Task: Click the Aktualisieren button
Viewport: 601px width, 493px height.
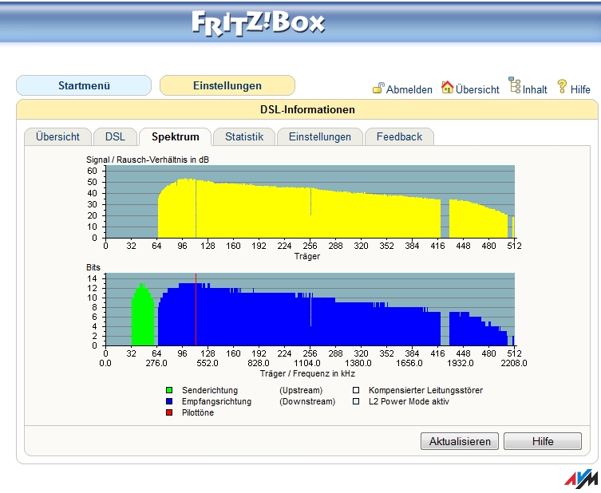Action: [460, 441]
